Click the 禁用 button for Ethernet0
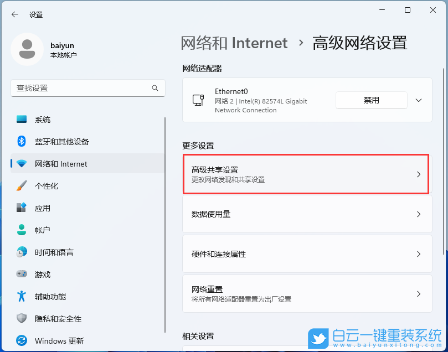This screenshot has height=352, width=448. click(x=371, y=100)
